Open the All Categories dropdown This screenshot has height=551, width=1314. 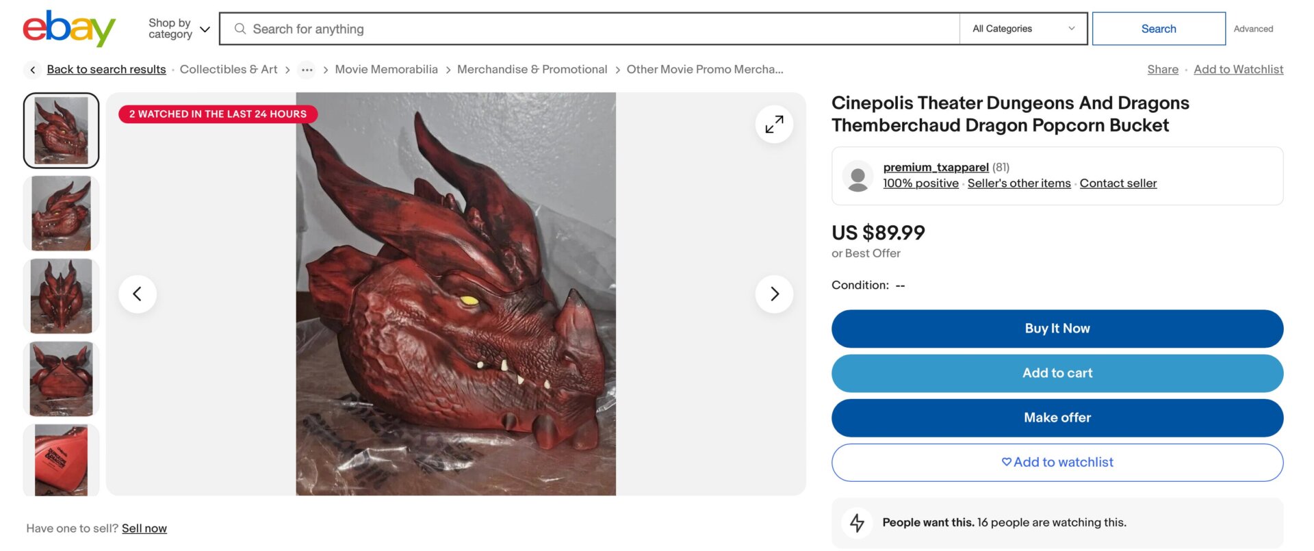(x=1022, y=29)
